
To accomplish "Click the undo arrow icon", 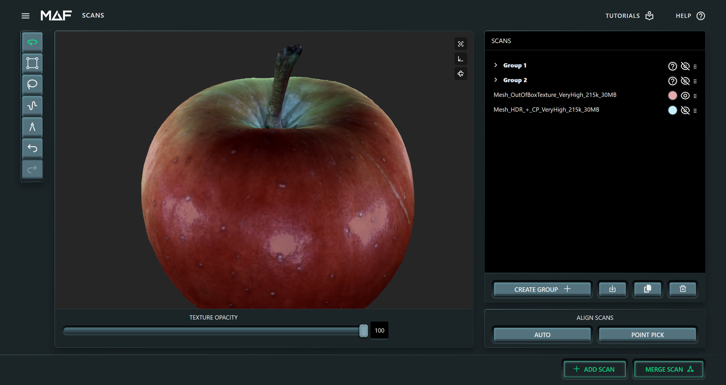I will (x=32, y=148).
